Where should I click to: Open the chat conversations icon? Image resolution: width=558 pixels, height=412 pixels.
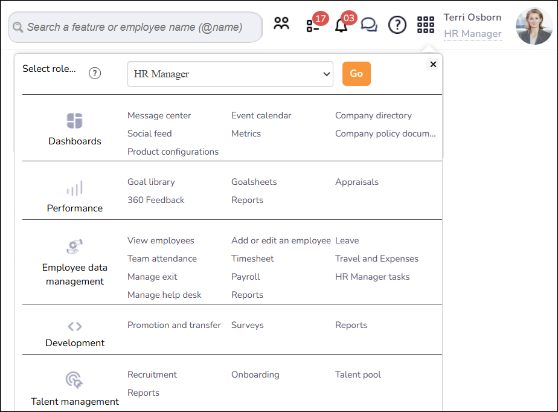[x=369, y=24]
